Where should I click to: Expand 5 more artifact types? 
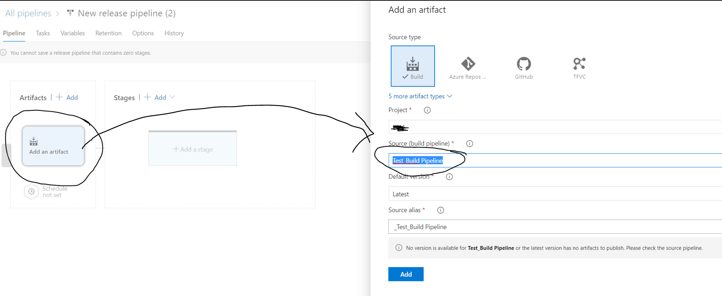(x=420, y=96)
